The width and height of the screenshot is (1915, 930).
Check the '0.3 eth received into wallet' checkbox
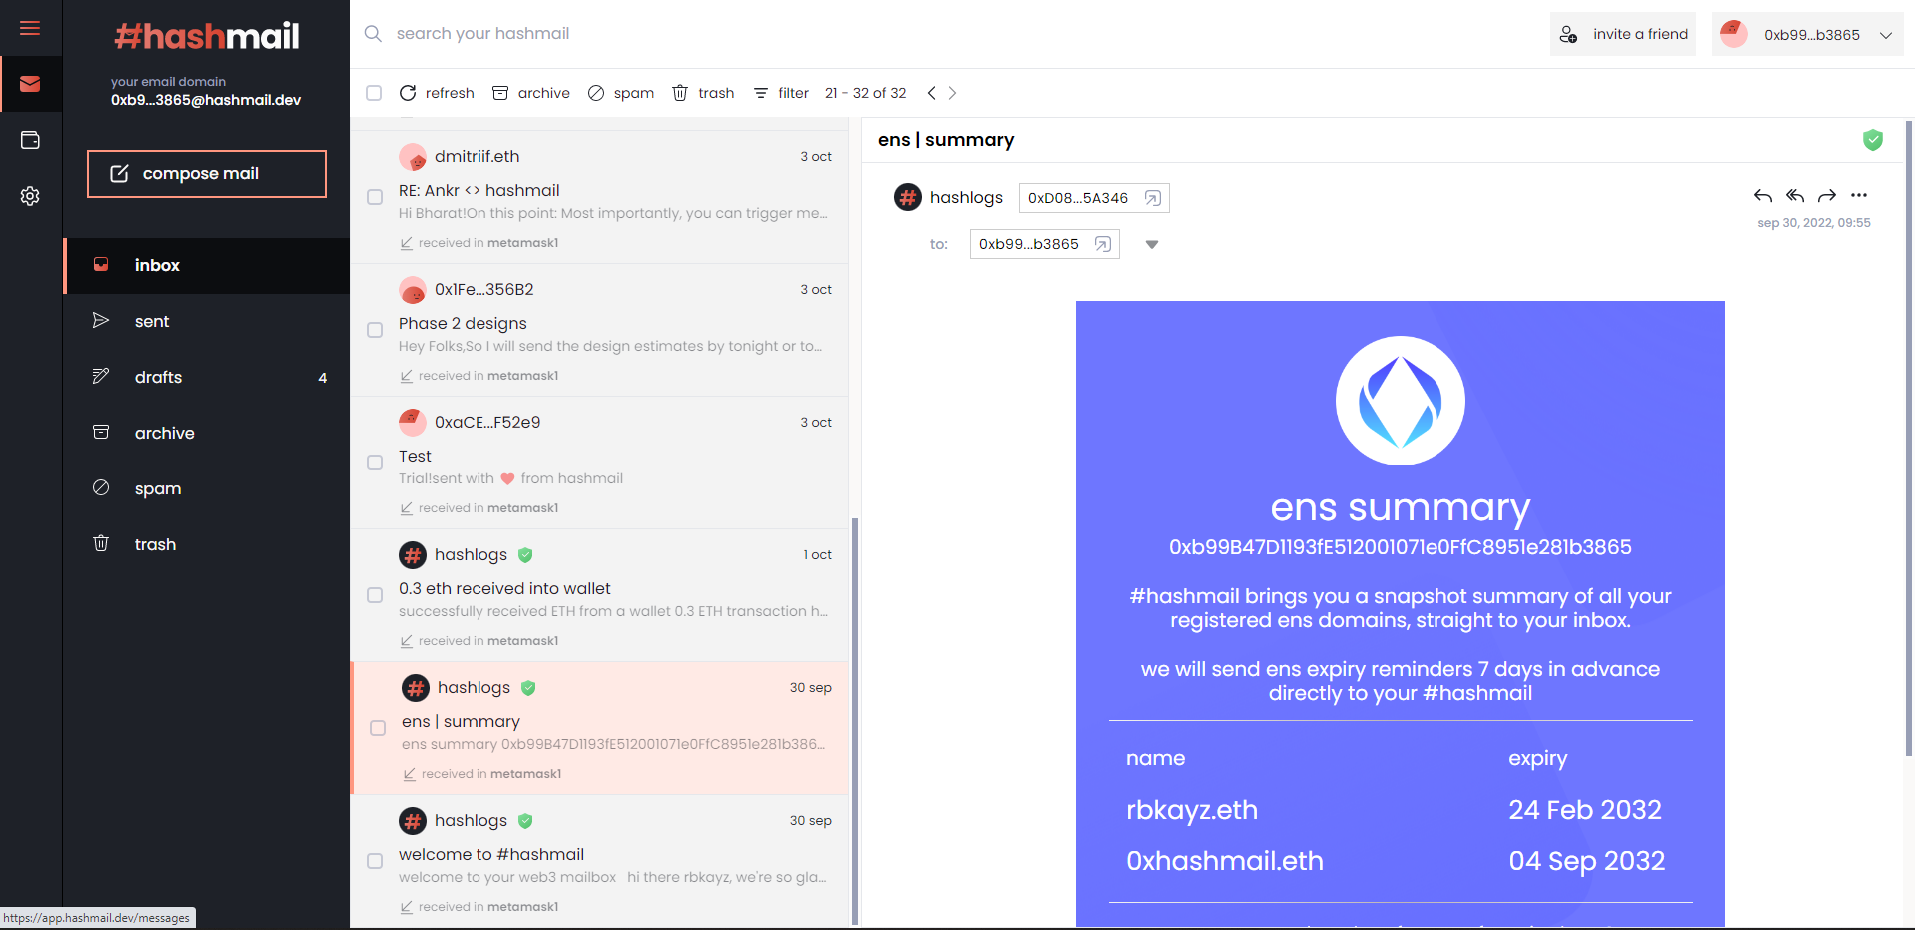[x=375, y=595]
